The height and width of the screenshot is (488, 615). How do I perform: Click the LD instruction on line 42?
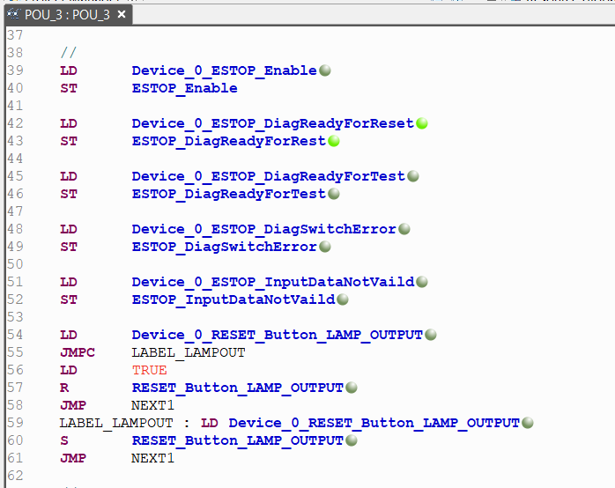tap(69, 123)
